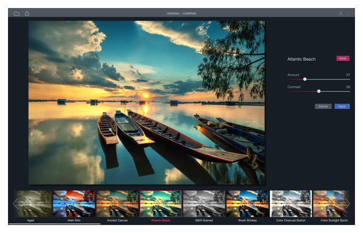363x233 pixels.
Task: Choose the Alien Skin filter thumbnail
Action: click(74, 204)
